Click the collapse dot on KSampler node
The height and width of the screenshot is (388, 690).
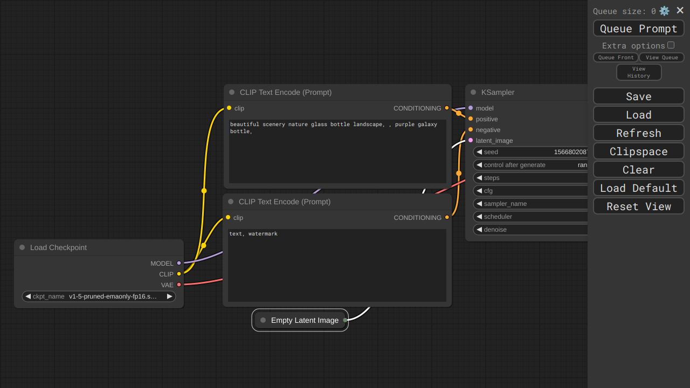[x=473, y=92]
